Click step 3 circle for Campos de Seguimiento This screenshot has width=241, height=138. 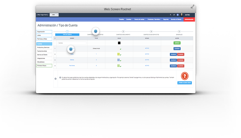123,31
